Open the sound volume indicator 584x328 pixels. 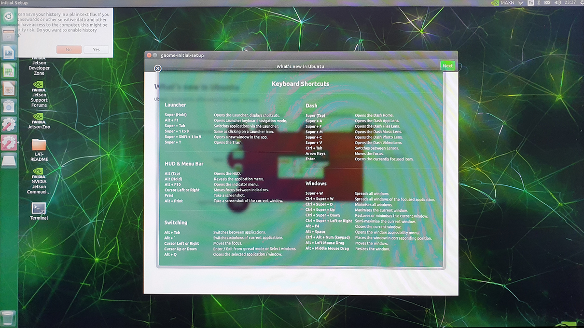(x=557, y=3)
